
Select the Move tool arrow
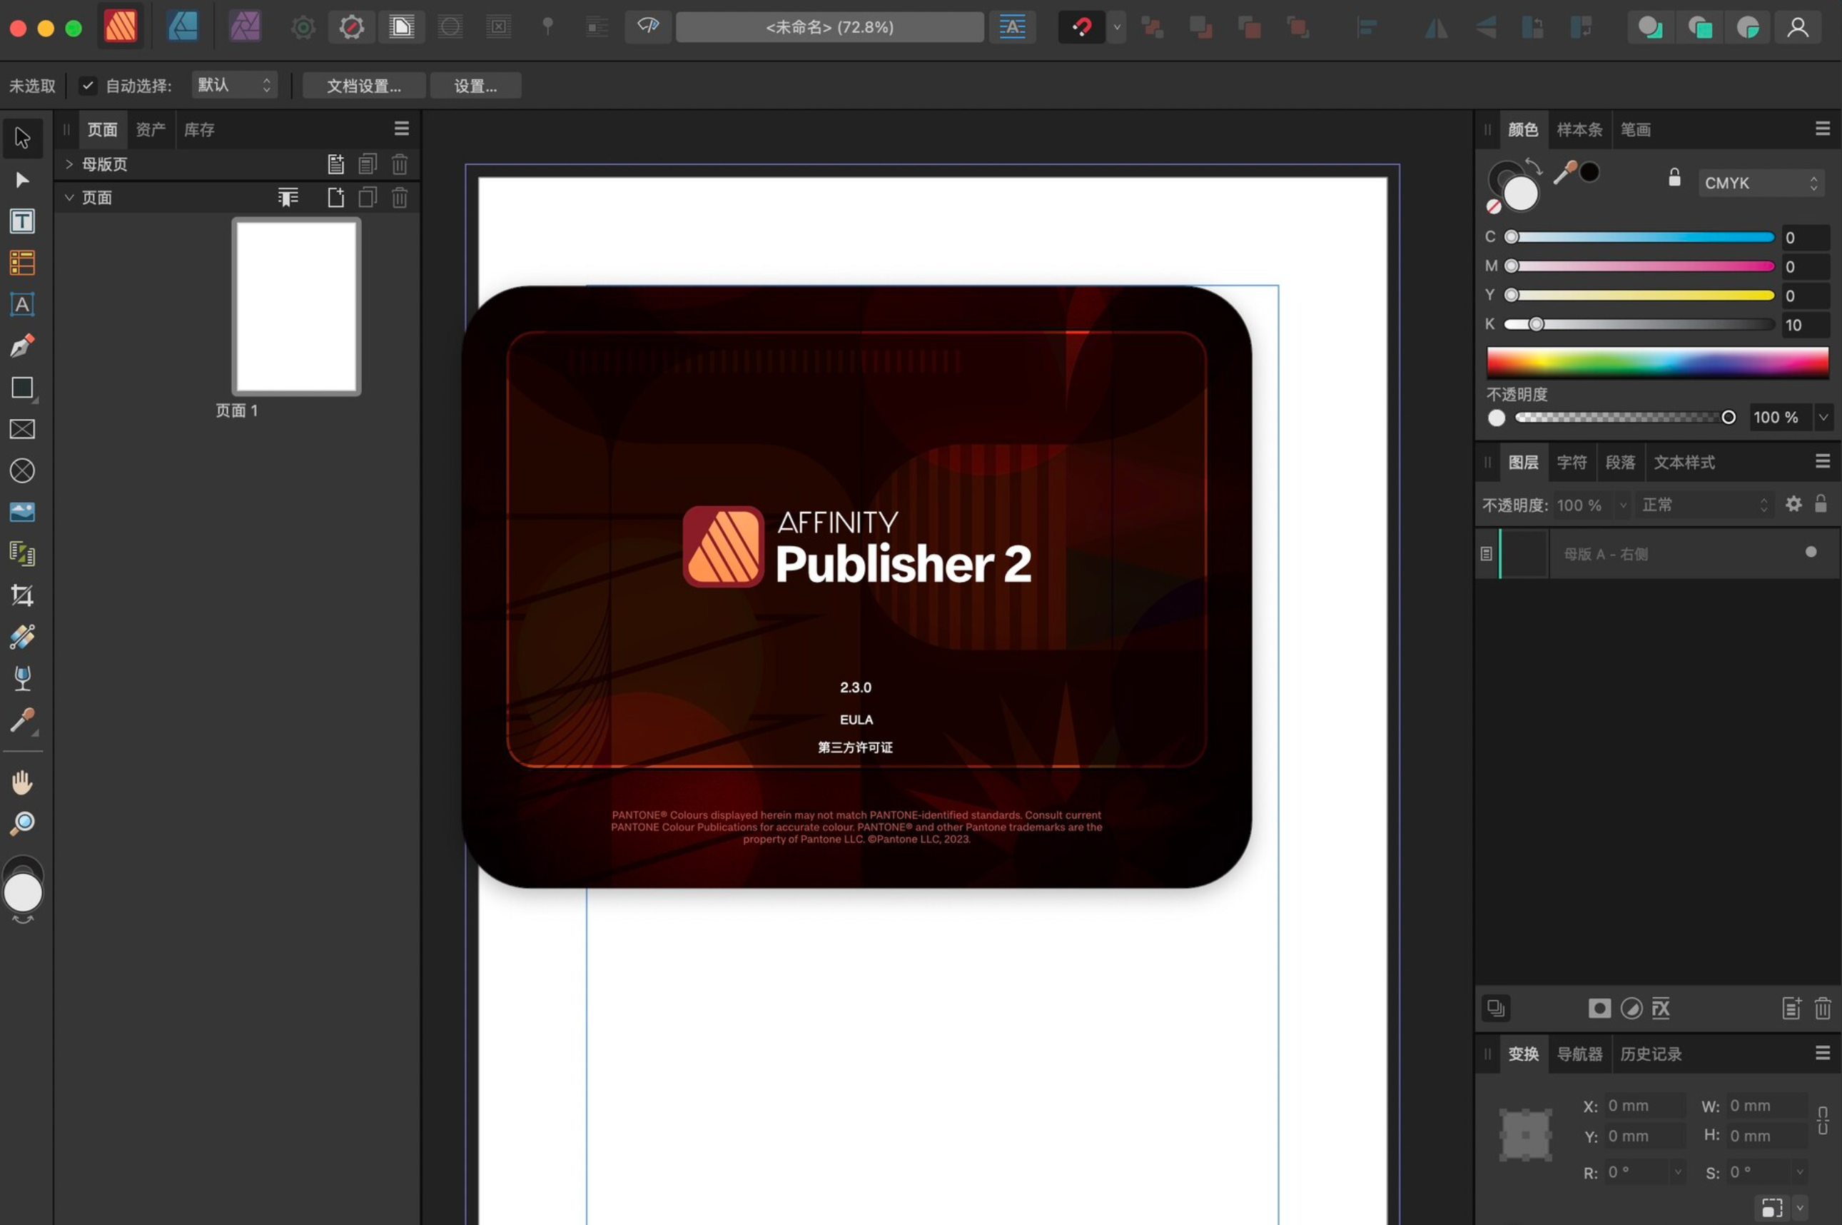22,138
